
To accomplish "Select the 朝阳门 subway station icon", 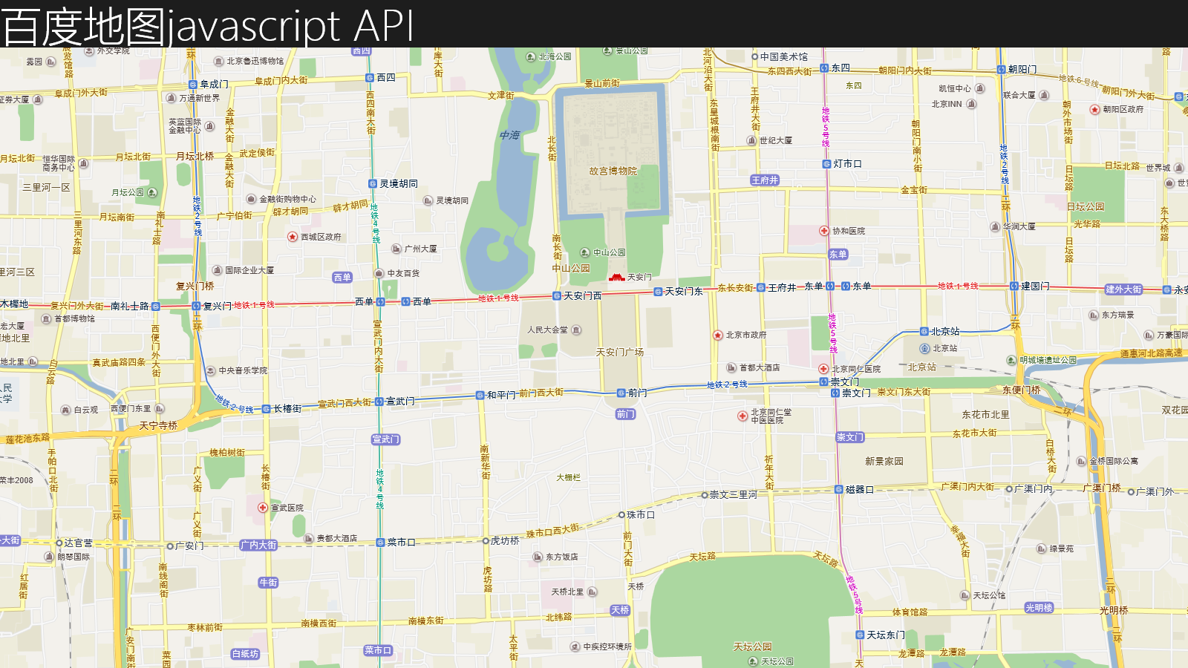I will pyautogui.click(x=1002, y=69).
